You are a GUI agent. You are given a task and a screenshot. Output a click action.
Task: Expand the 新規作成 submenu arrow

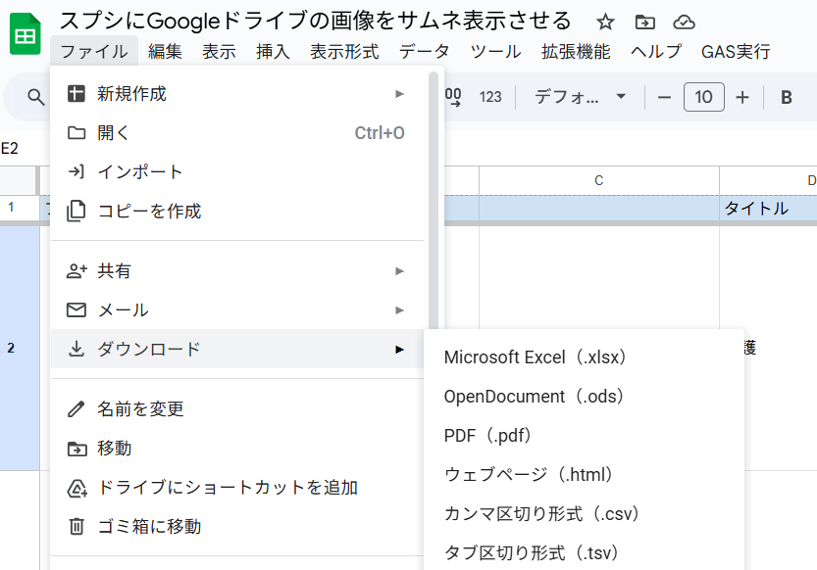tap(399, 94)
